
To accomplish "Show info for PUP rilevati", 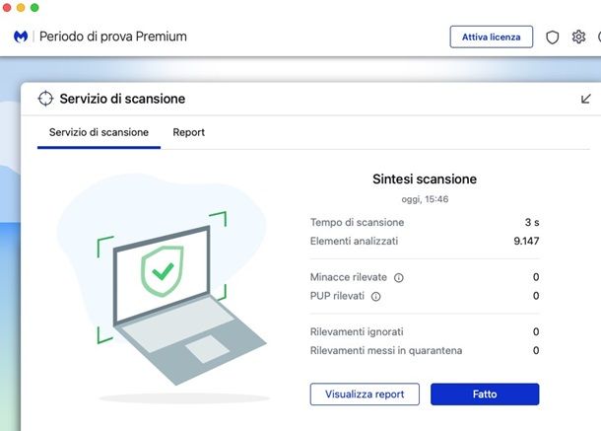I will 376,296.
